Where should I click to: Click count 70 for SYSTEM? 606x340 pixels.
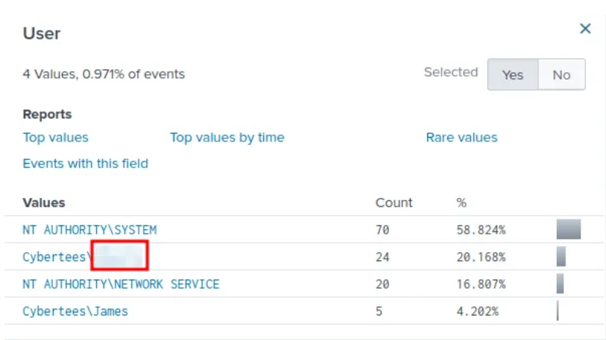(382, 230)
